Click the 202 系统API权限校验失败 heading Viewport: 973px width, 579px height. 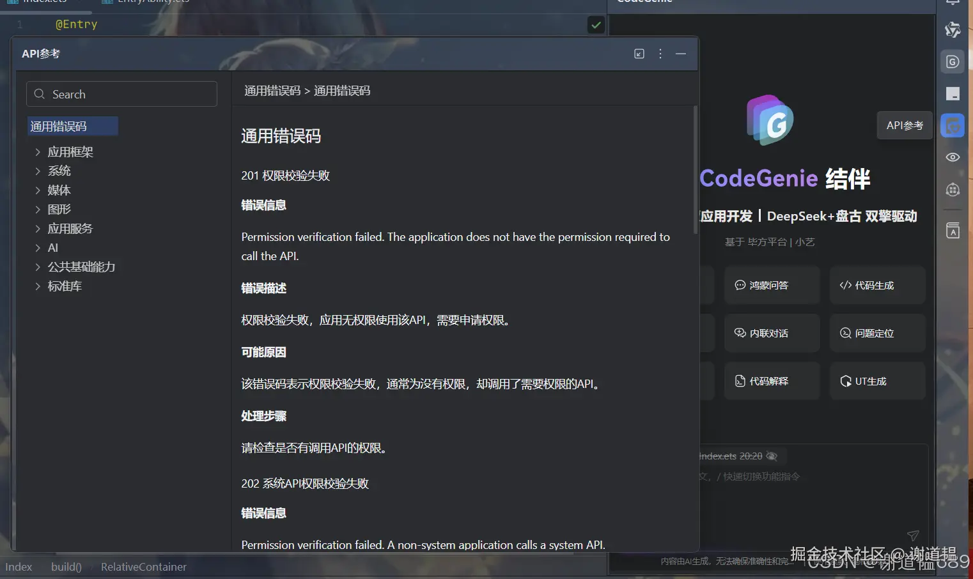tap(305, 484)
